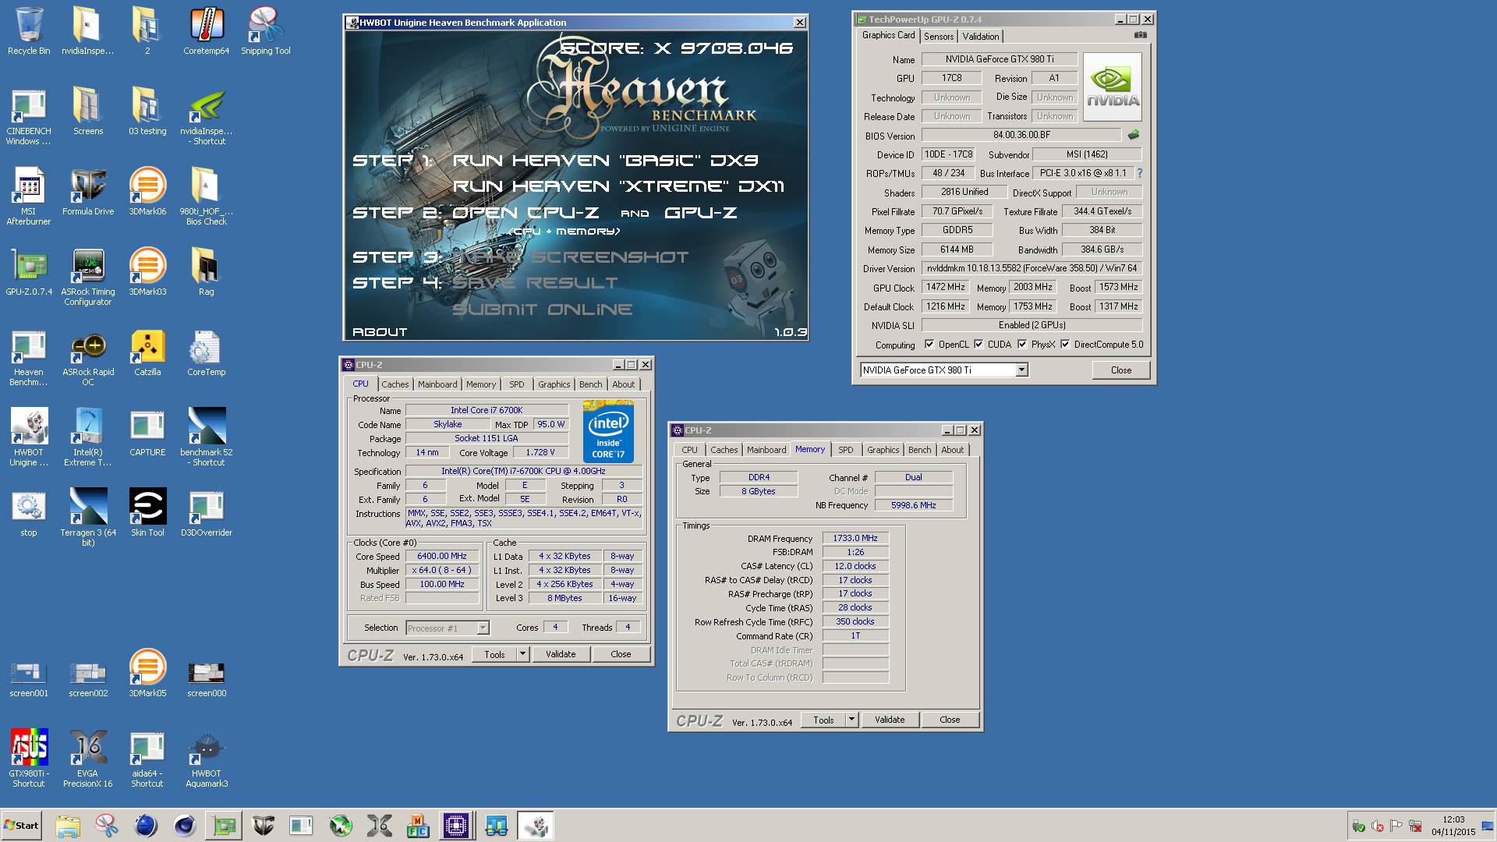This screenshot has height=842, width=1497.
Task: Toggle the PhysX checkbox in GPU-Z
Action: coord(1021,344)
